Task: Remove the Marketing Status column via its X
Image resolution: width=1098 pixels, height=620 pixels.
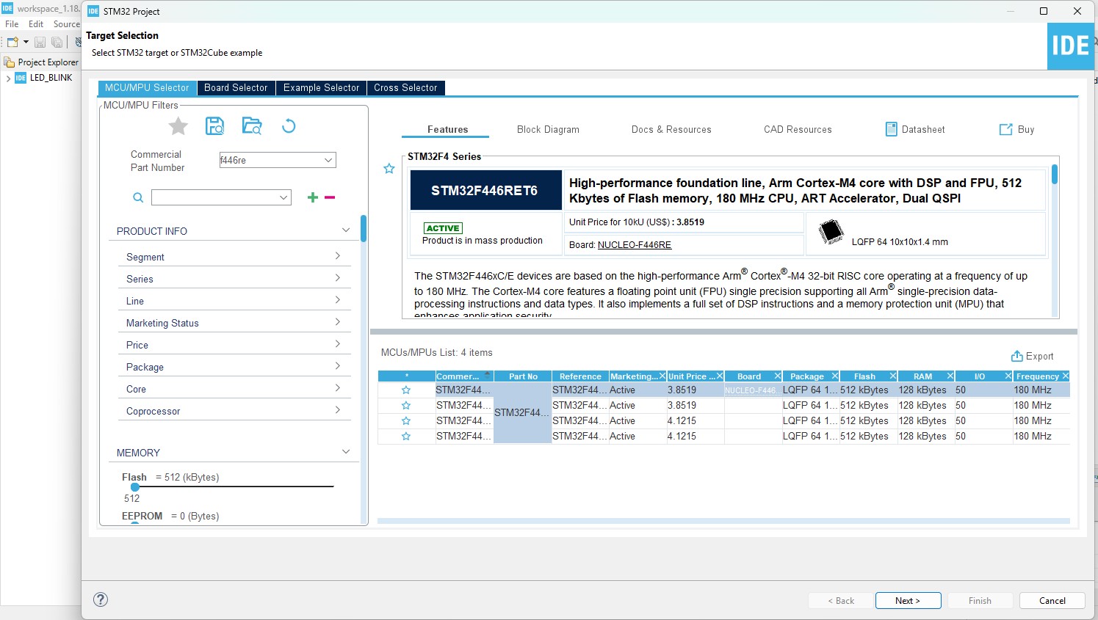Action: [x=662, y=376]
